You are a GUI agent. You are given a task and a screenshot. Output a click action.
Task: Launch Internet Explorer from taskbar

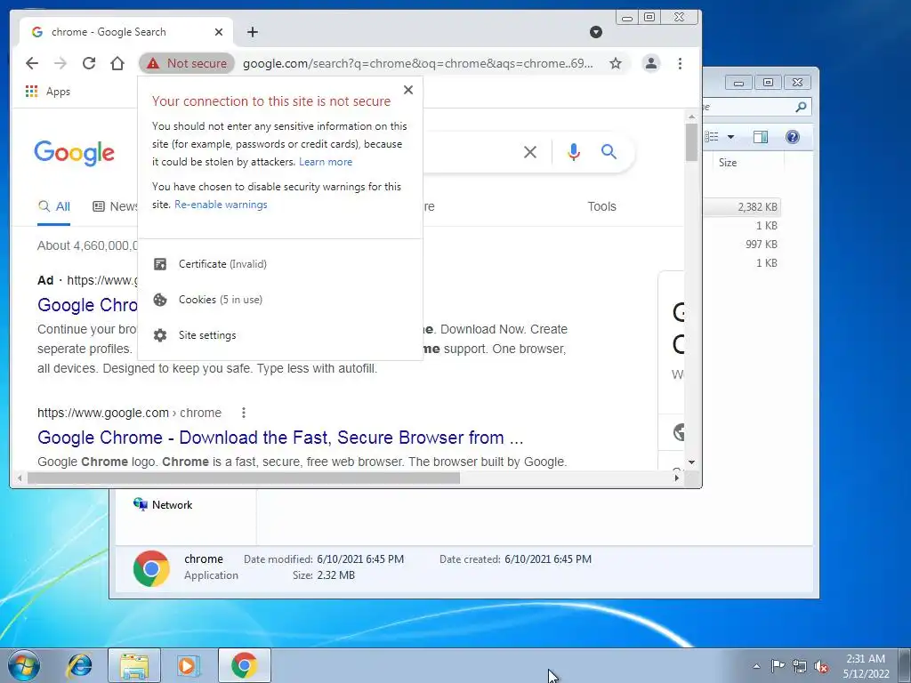pyautogui.click(x=79, y=665)
